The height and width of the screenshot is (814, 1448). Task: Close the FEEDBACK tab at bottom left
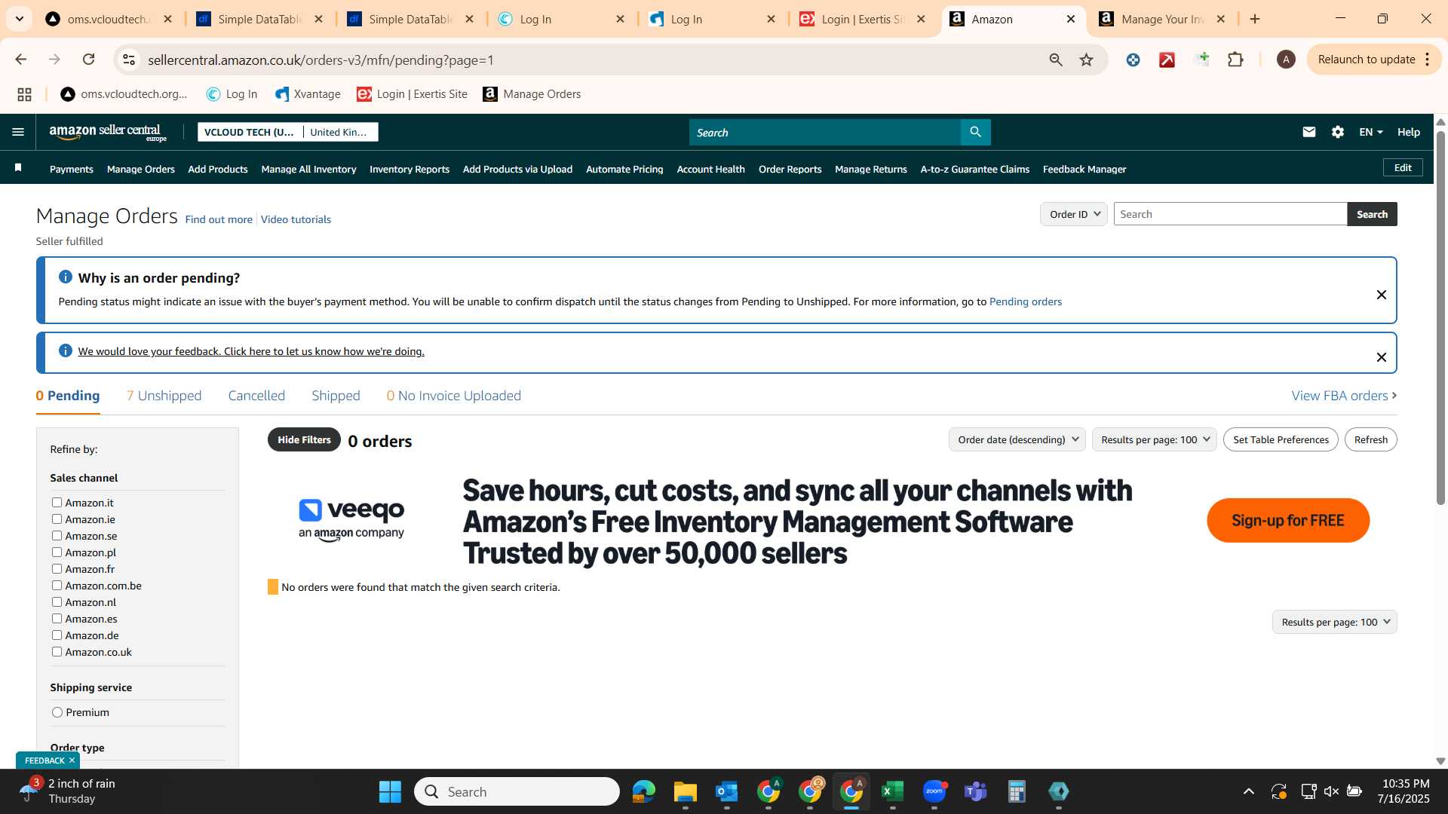click(72, 760)
